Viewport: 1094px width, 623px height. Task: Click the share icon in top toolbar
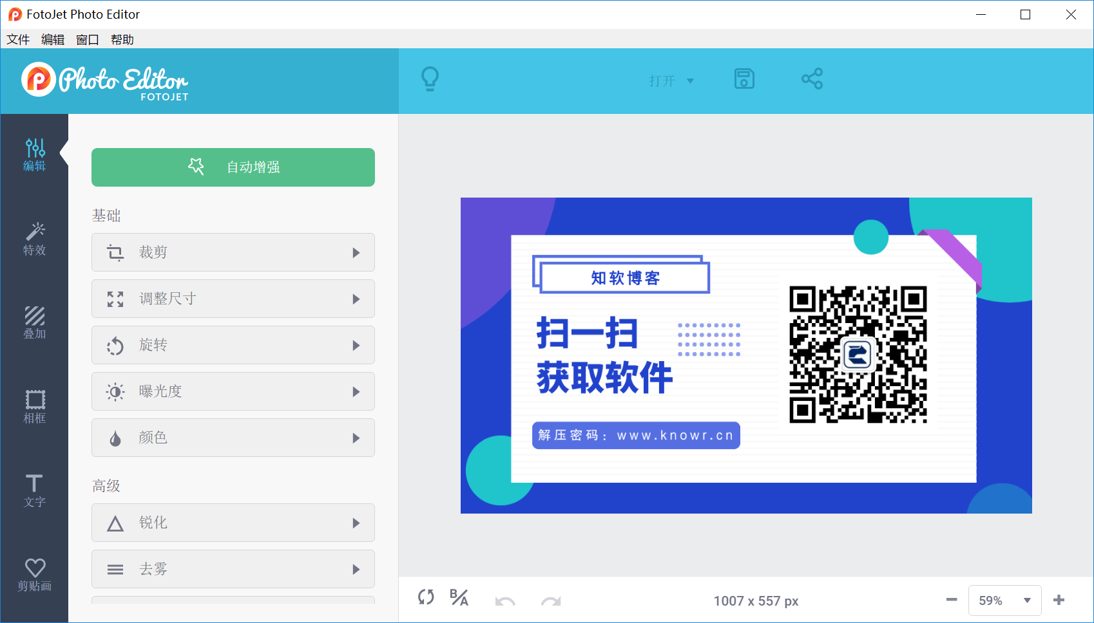coord(812,79)
